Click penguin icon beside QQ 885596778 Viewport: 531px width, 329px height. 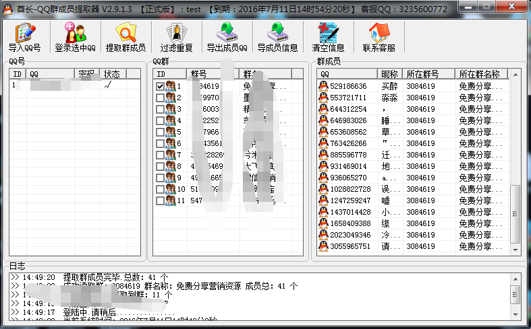point(324,155)
